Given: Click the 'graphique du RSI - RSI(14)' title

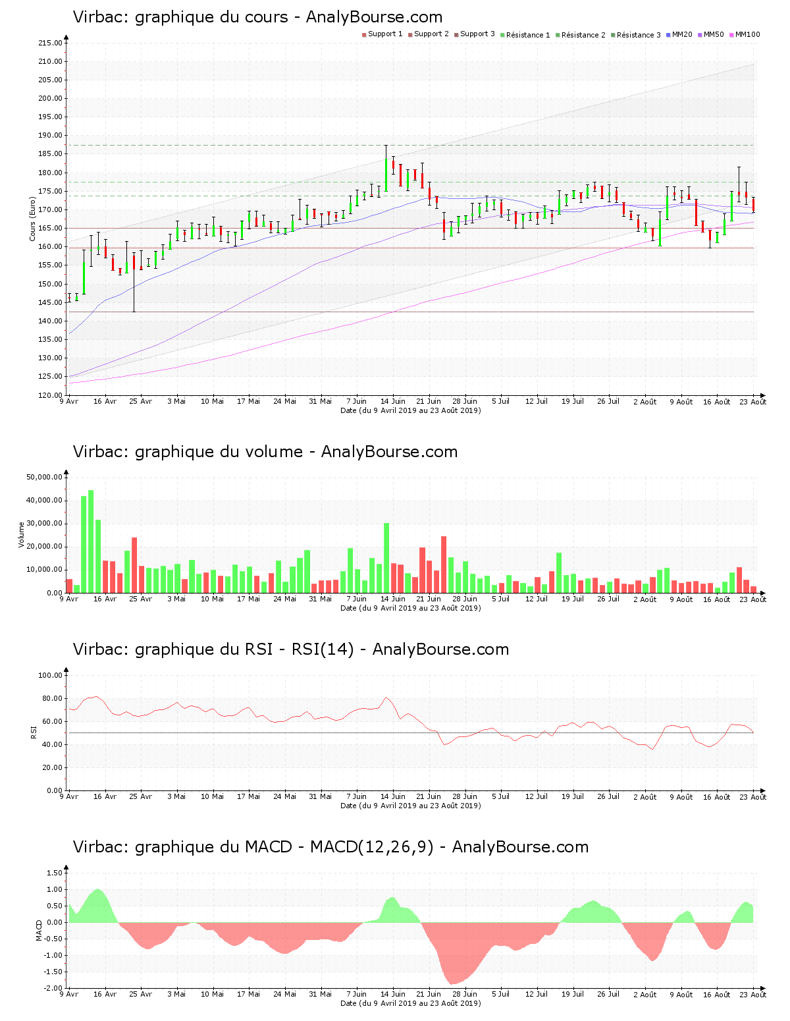Looking at the screenshot, I should (x=290, y=649).
